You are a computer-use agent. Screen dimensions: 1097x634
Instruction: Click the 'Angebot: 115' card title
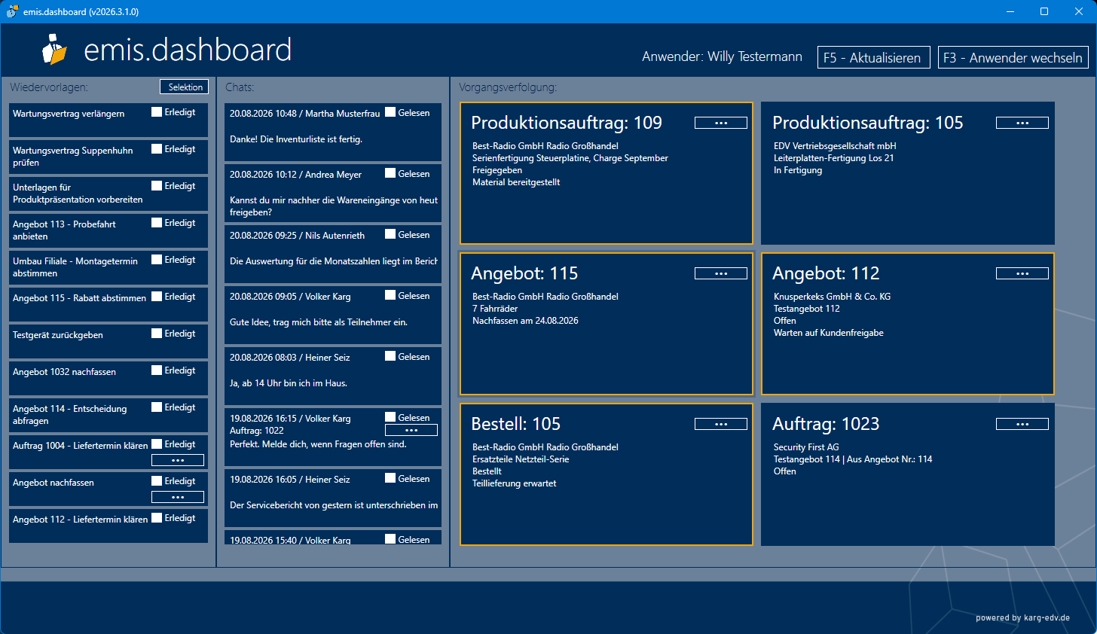coord(524,273)
